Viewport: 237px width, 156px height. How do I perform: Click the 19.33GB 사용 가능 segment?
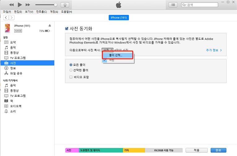[164, 150]
